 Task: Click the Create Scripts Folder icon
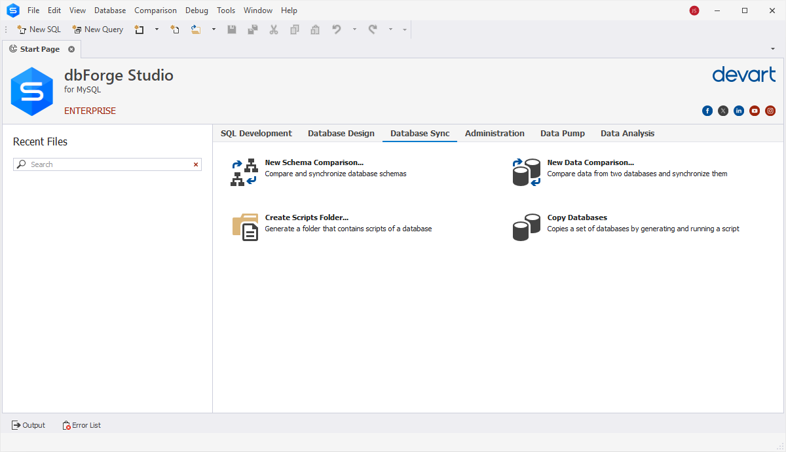coord(245,227)
